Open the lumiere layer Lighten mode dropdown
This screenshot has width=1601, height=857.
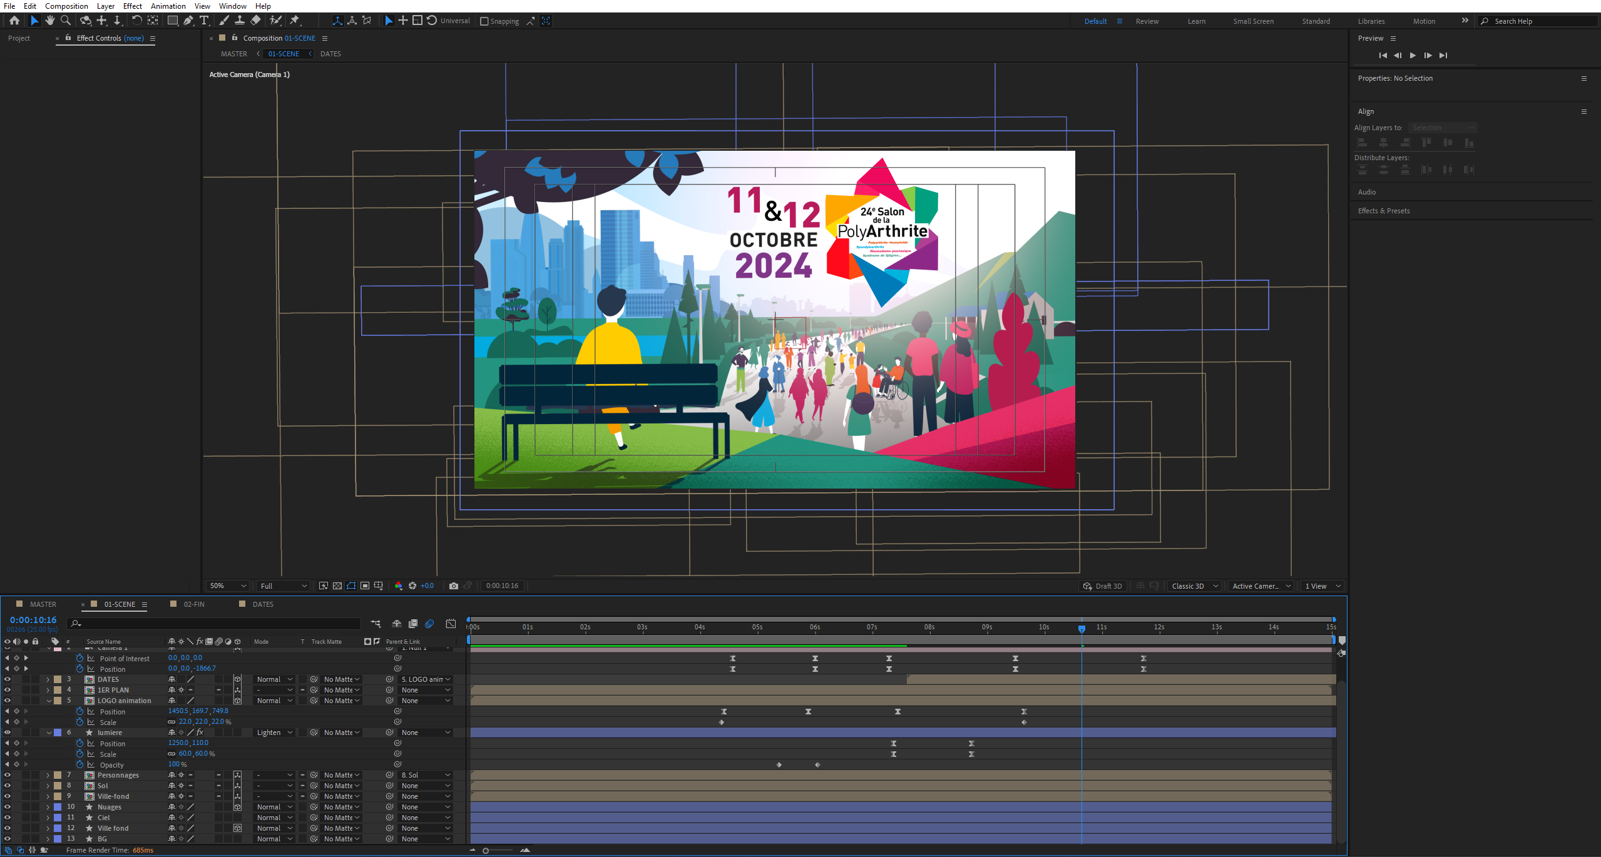coord(275,733)
